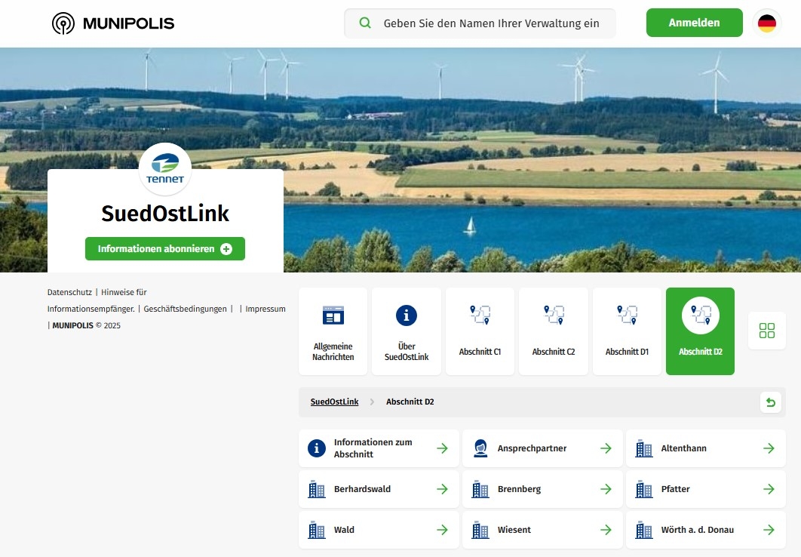This screenshot has height=557, width=801.
Task: Click the TenneT logo badge
Action: 165,169
